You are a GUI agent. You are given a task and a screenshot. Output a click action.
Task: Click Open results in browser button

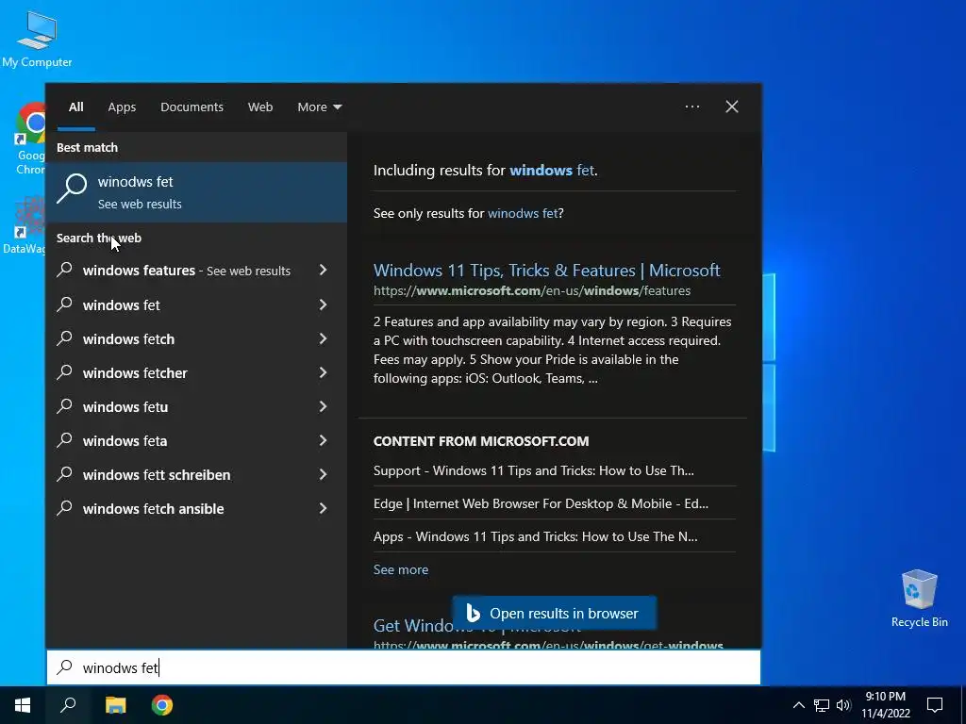(x=554, y=613)
